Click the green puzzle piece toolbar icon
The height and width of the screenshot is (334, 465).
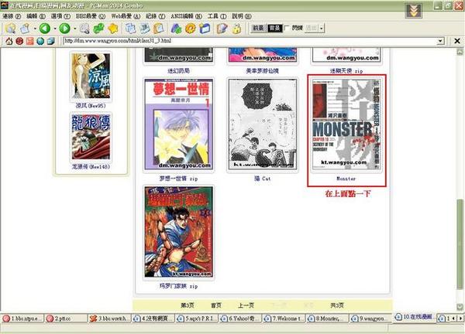click(98, 29)
